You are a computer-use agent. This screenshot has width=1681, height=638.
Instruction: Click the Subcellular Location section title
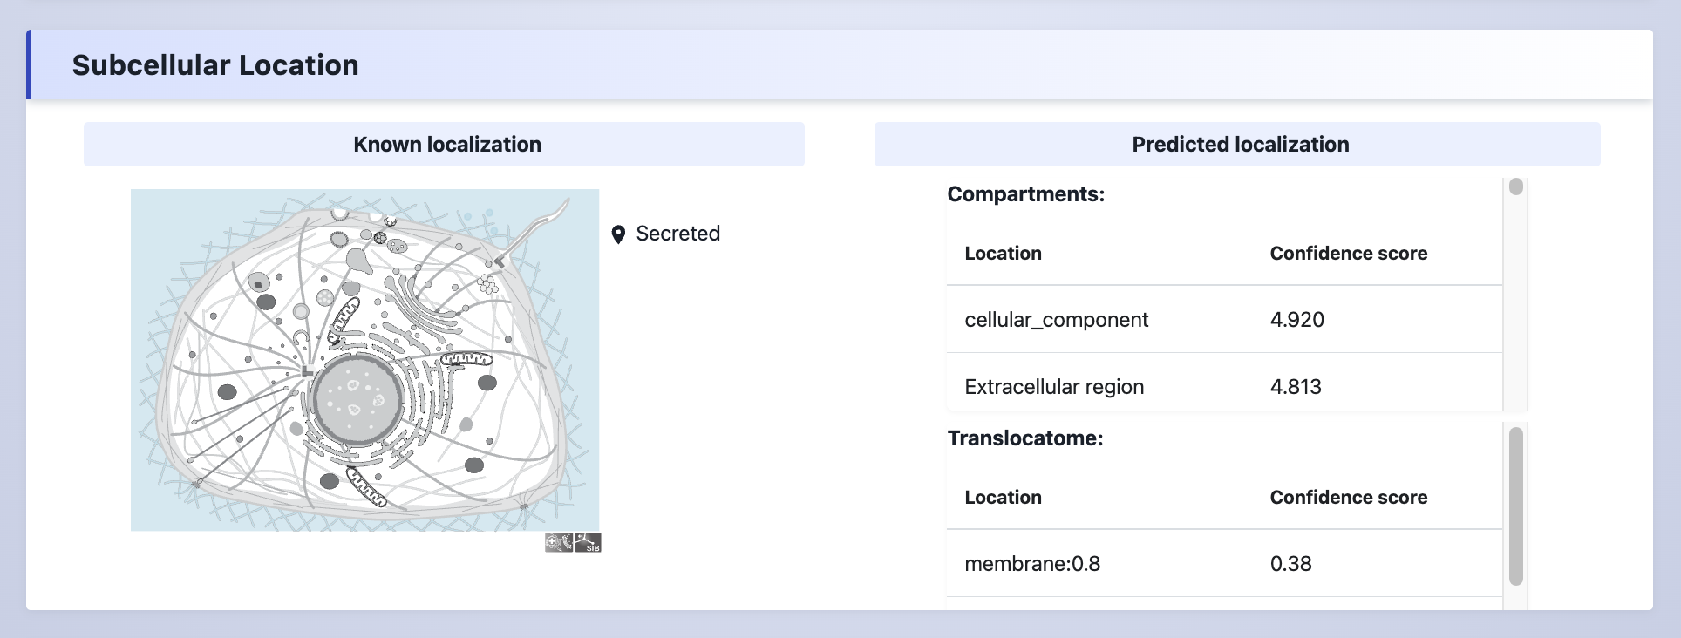pos(215,65)
